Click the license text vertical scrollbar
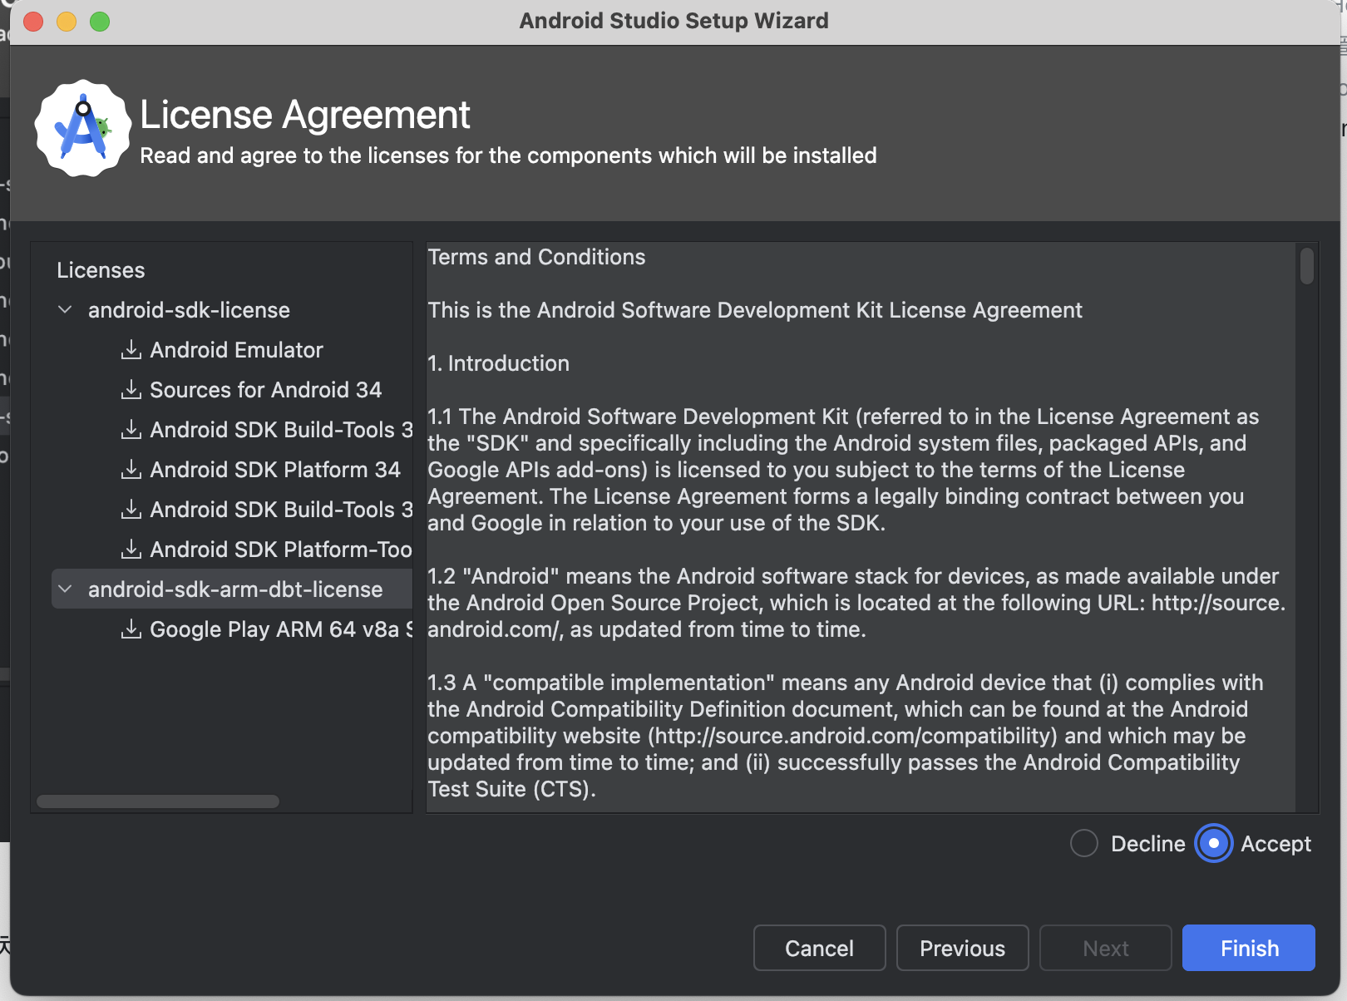 tap(1307, 266)
